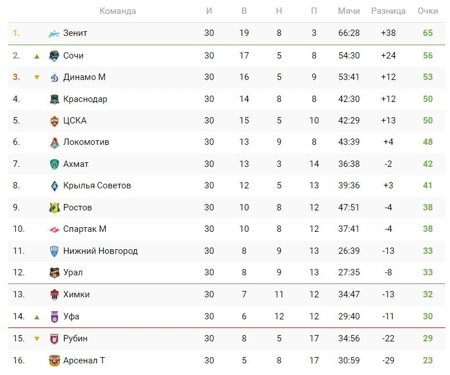This screenshot has height=375, width=450.
Task: Click the Мячи column header
Action: click(348, 11)
